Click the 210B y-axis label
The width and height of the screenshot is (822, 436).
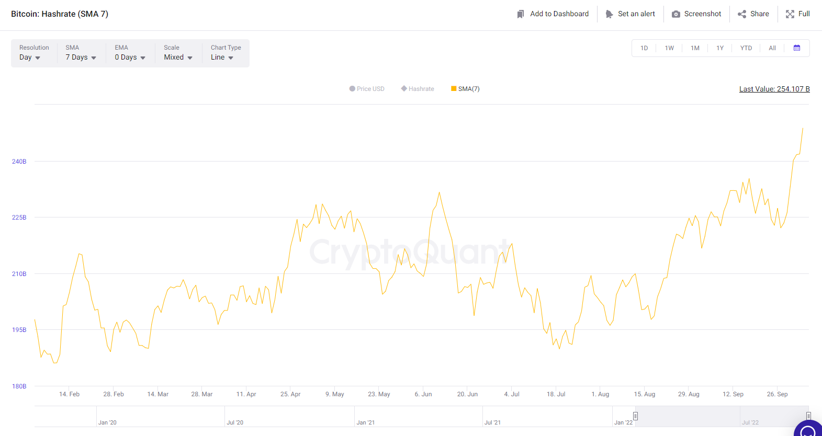(19, 274)
